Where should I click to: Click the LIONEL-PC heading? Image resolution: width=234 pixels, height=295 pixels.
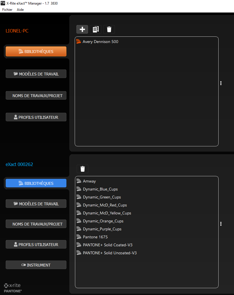click(x=17, y=31)
